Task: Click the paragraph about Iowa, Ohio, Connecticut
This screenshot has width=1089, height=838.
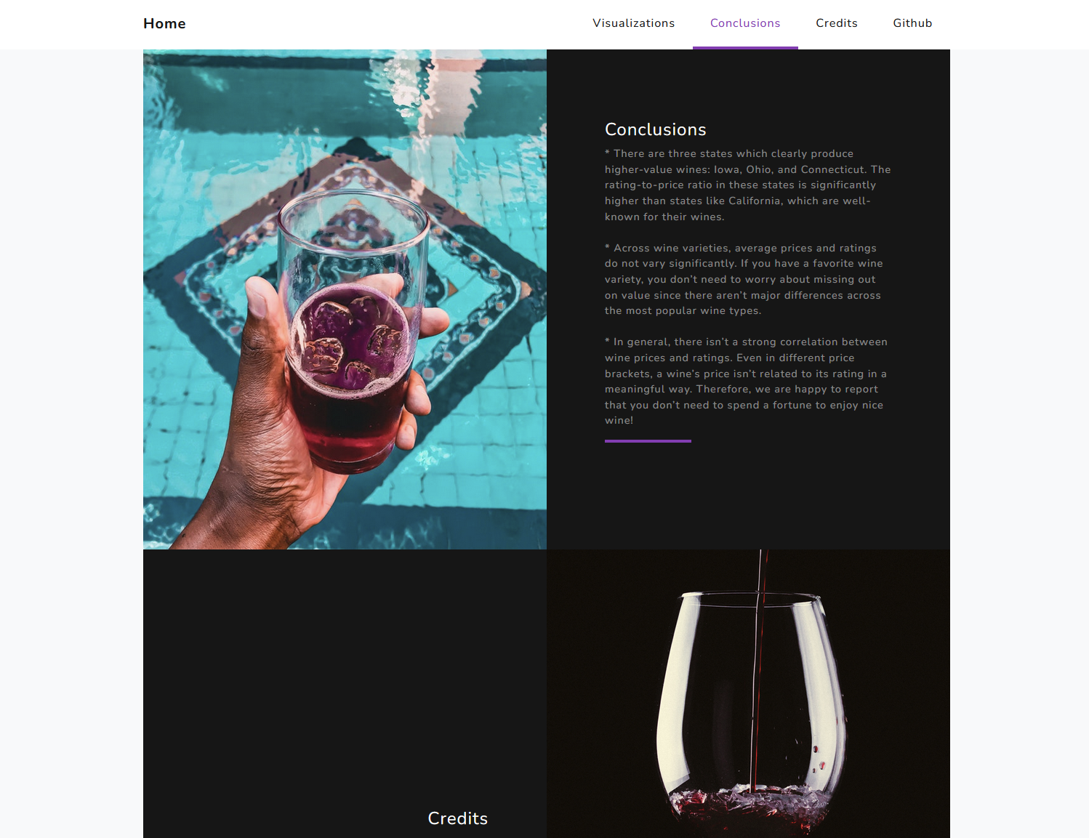Action: (747, 185)
